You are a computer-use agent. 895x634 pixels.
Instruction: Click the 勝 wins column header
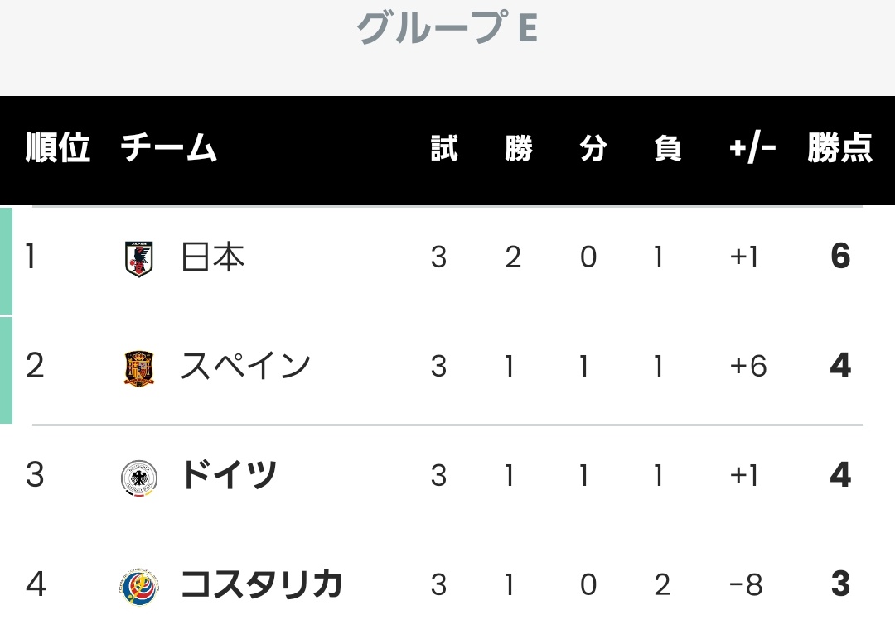[x=519, y=148]
